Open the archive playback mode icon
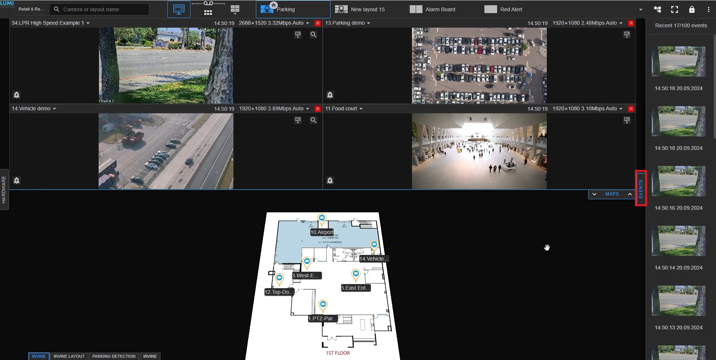 coord(208,9)
